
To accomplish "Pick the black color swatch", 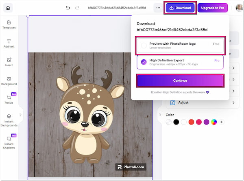I will coord(176,122).
